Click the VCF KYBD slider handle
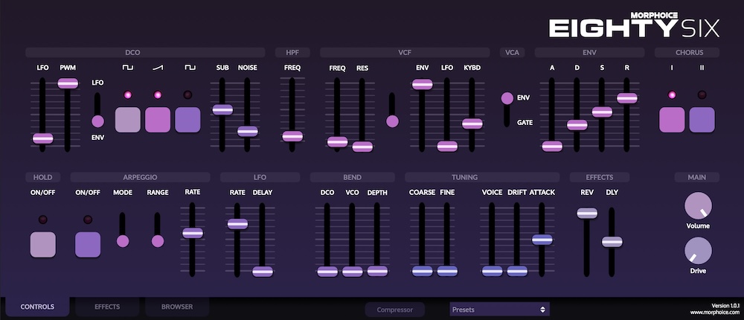The image size is (744, 320). 472,124
